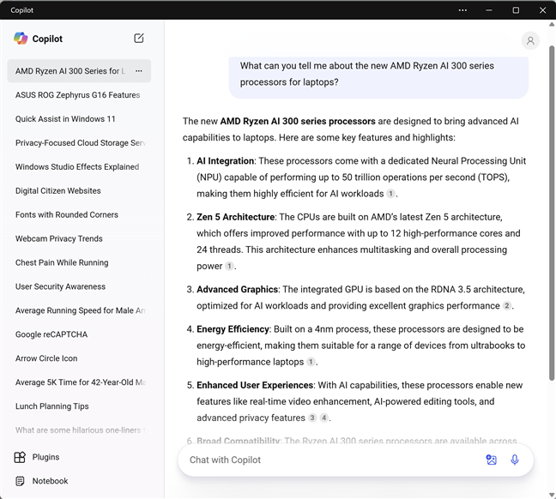Click the bold AI Integration heading
This screenshot has height=499, width=556.
[x=225, y=161]
